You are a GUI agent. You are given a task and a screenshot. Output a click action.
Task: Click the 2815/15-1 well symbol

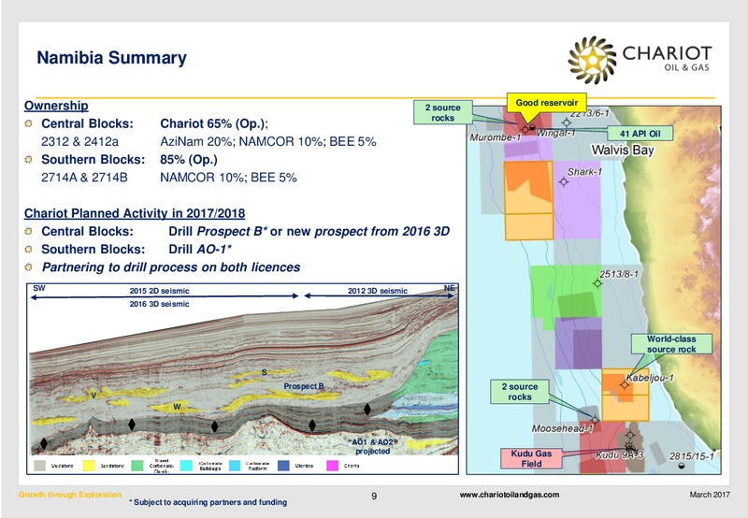[681, 466]
